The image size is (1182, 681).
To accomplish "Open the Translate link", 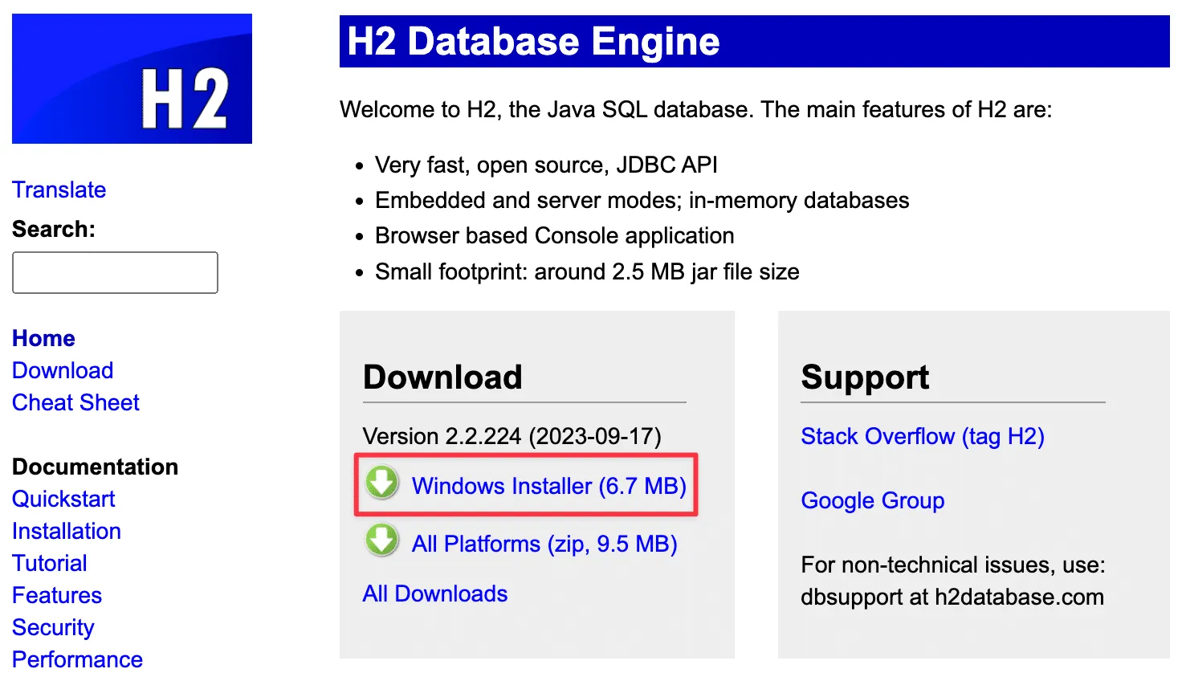I will 59,190.
